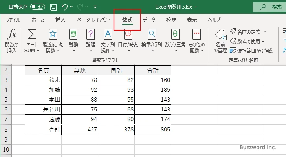Select the cell containing 鈴木
This screenshot has height=157, width=286.
43,80
